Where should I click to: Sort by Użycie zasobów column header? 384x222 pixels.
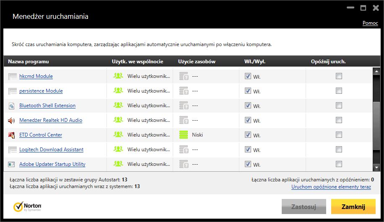tap(197, 62)
